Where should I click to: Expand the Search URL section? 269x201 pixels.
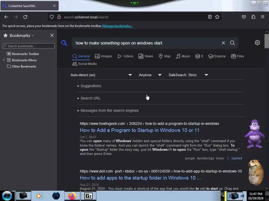pos(89,98)
